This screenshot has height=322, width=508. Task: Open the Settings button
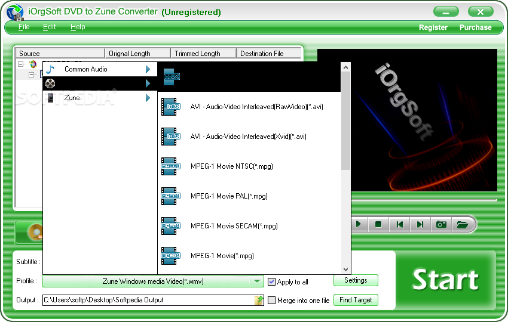pyautogui.click(x=356, y=280)
